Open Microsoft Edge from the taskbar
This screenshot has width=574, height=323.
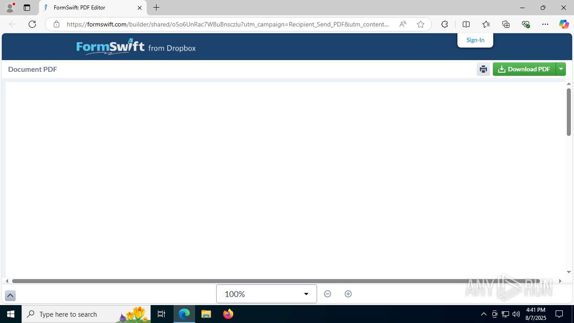pos(184,314)
